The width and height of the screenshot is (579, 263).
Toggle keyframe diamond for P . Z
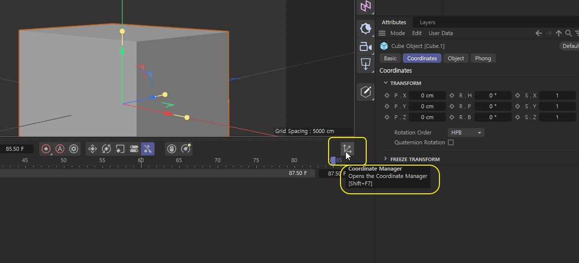387,117
